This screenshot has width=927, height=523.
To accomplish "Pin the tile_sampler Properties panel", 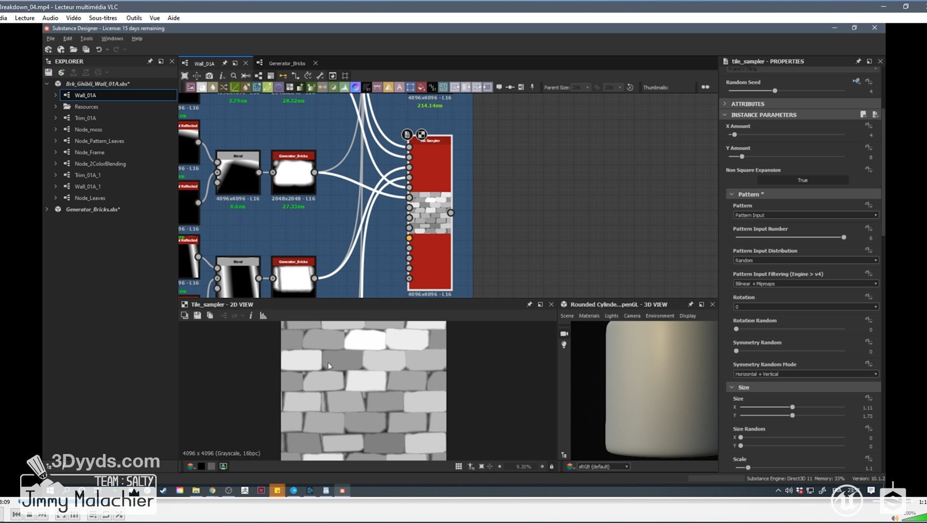I will pyautogui.click(x=858, y=61).
